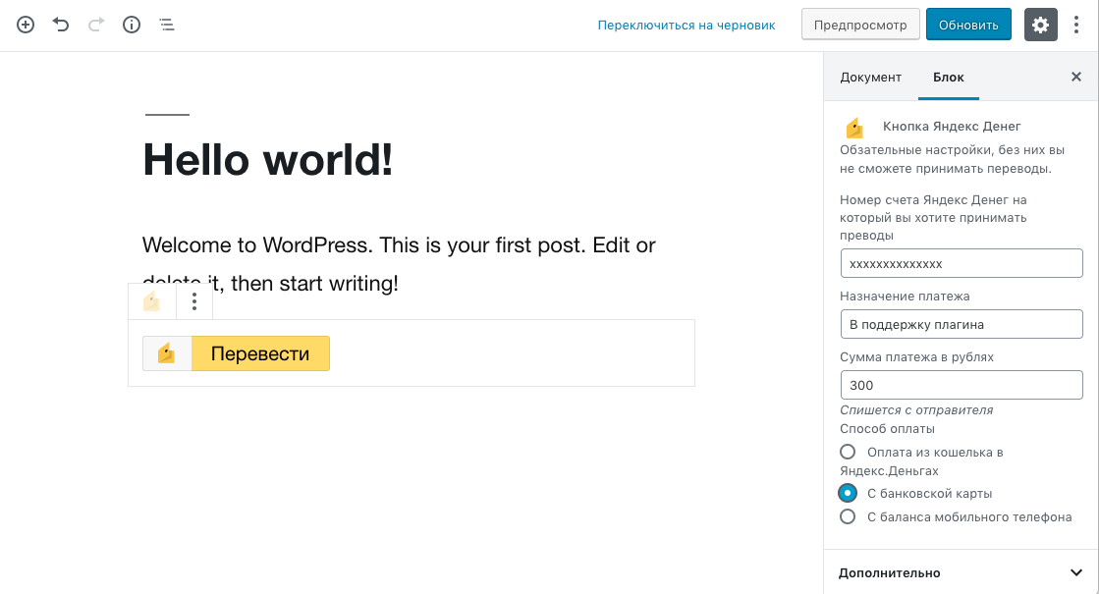Click the Предпросмотр button

click(x=860, y=26)
